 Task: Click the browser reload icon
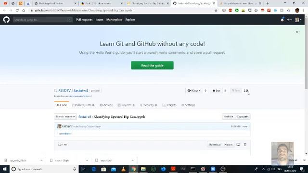coord(17,11)
